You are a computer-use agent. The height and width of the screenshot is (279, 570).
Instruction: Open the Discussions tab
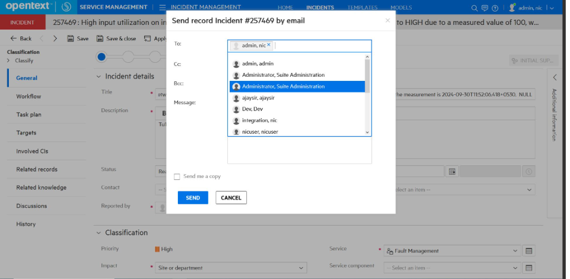point(47,206)
